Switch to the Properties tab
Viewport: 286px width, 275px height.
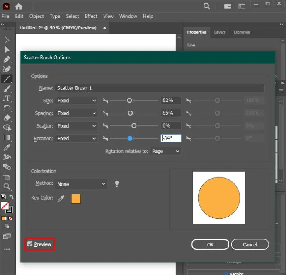pyautogui.click(x=197, y=32)
